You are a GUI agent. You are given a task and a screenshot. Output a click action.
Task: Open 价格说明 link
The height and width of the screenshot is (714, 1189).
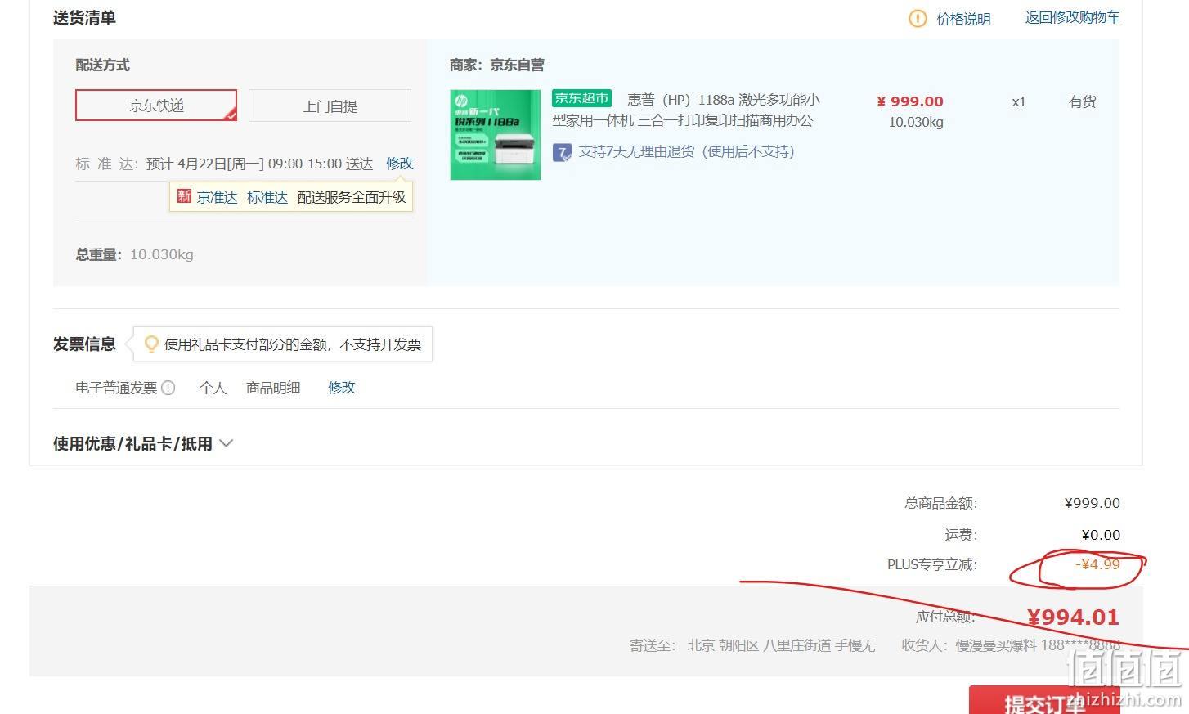(x=963, y=19)
